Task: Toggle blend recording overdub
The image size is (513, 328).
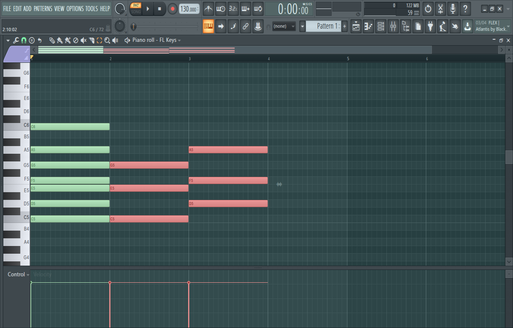Action: click(x=245, y=9)
